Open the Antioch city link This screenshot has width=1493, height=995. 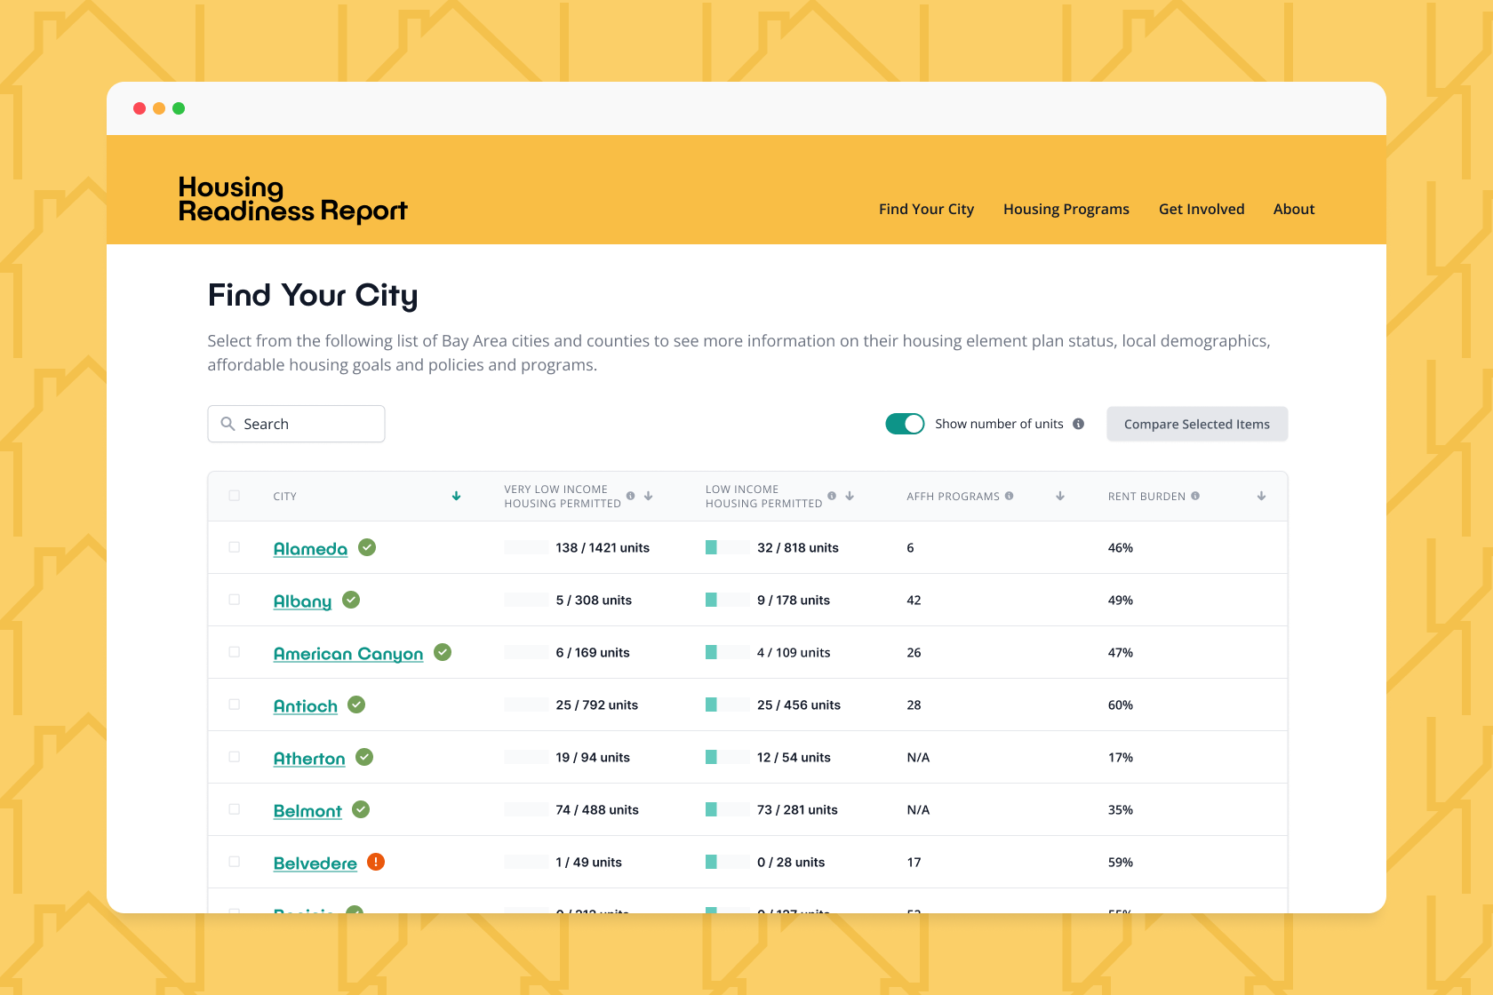click(306, 705)
